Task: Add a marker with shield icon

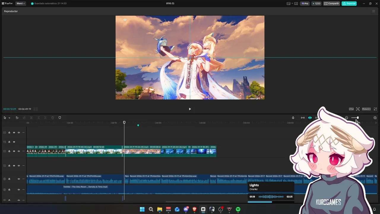Action: point(60,118)
